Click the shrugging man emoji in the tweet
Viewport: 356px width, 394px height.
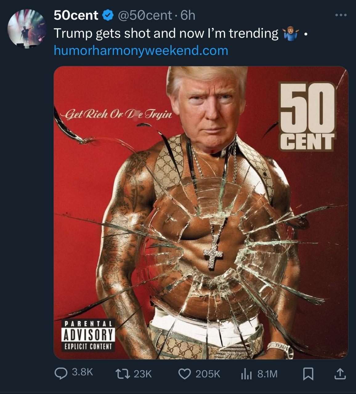tap(290, 34)
